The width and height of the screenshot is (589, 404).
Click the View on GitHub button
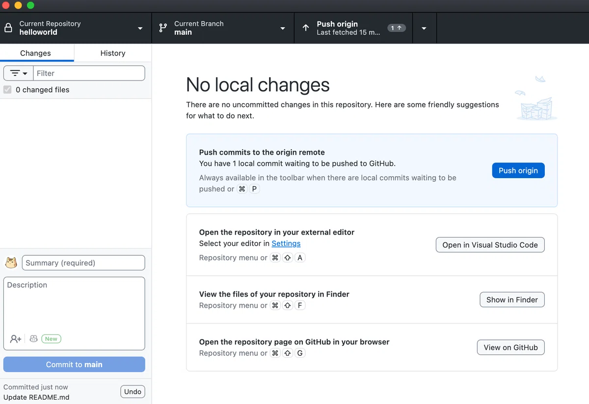(x=511, y=347)
